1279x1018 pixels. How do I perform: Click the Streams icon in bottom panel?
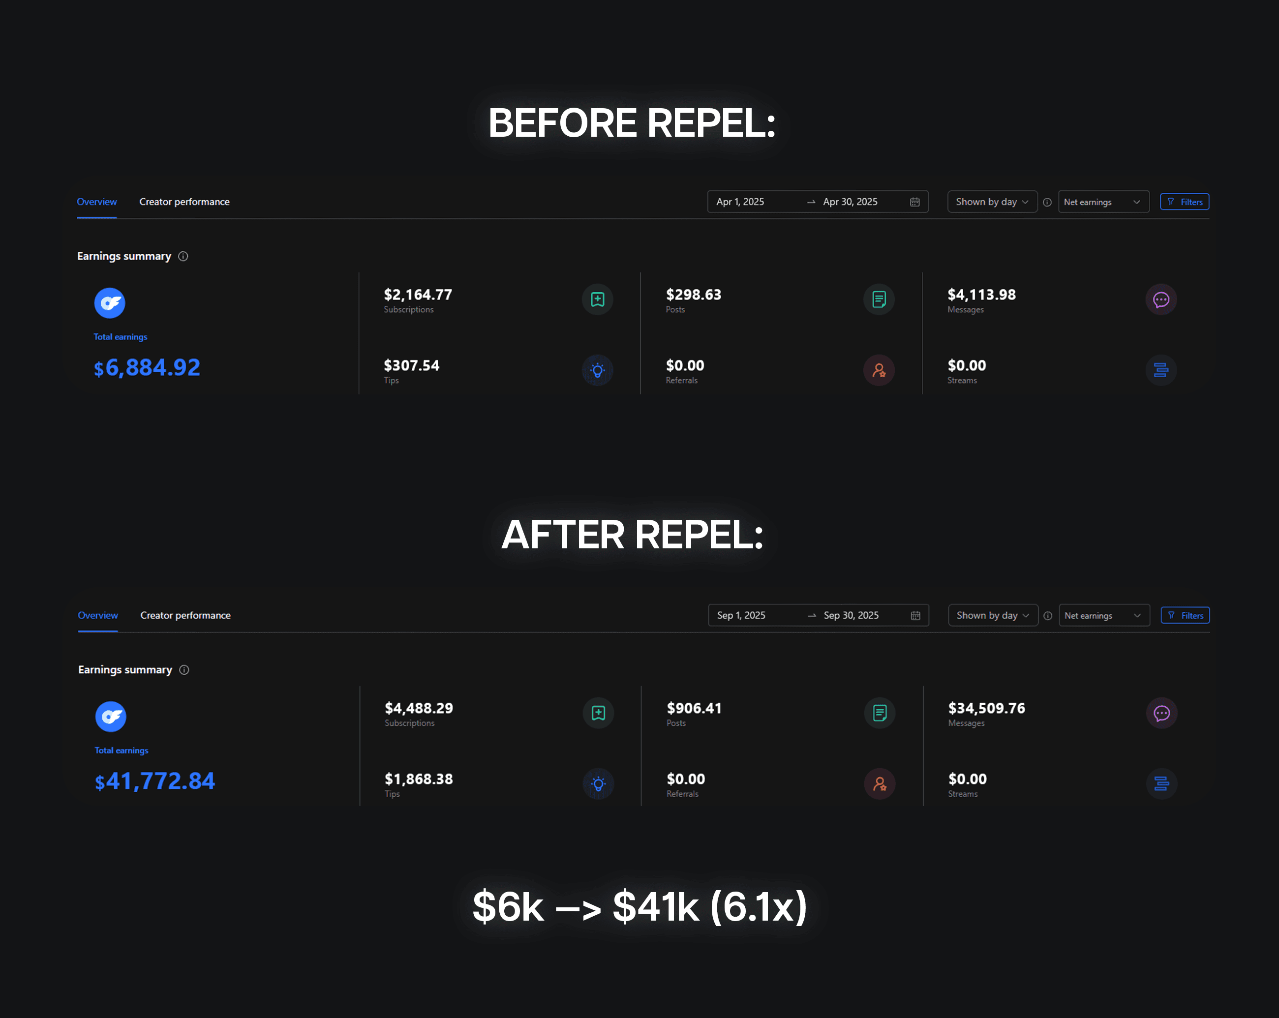(1161, 784)
